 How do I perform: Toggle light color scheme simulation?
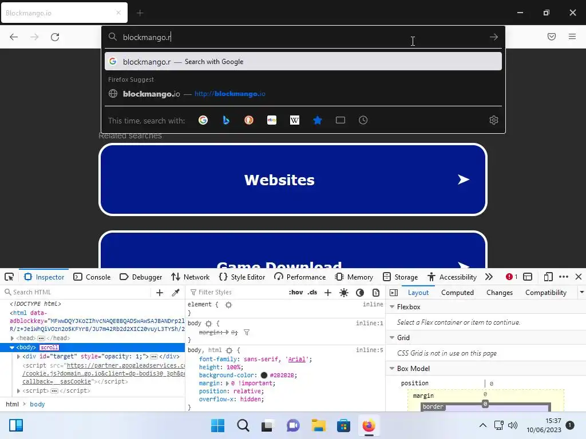[344, 293]
